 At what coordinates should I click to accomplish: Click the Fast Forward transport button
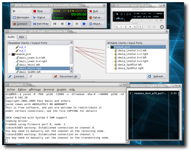click(84, 24)
